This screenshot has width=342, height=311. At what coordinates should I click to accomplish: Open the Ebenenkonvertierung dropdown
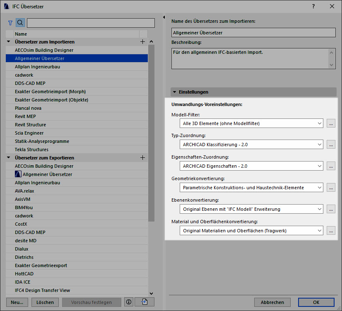coord(251,209)
